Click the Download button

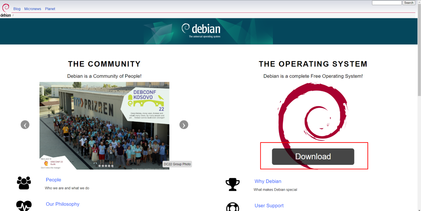[313, 157]
